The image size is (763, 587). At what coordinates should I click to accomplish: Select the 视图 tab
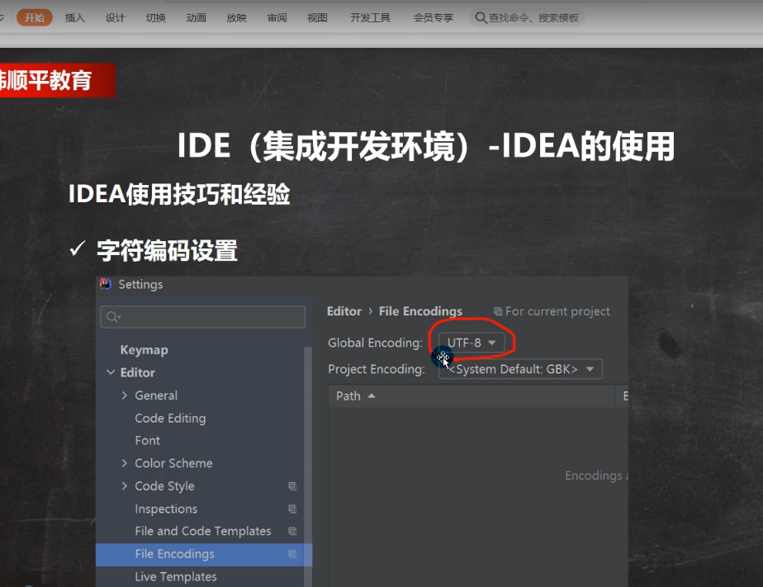pyautogui.click(x=317, y=18)
